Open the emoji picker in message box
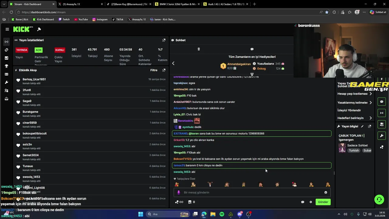 coord(326,193)
